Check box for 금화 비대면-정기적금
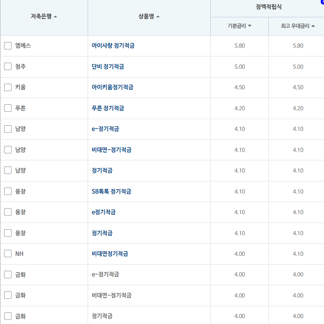324x324 pixels. (8, 295)
